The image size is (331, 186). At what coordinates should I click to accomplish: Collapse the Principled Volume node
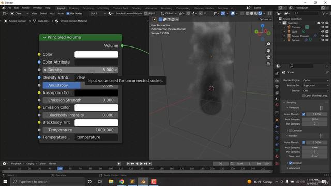tap(44, 37)
